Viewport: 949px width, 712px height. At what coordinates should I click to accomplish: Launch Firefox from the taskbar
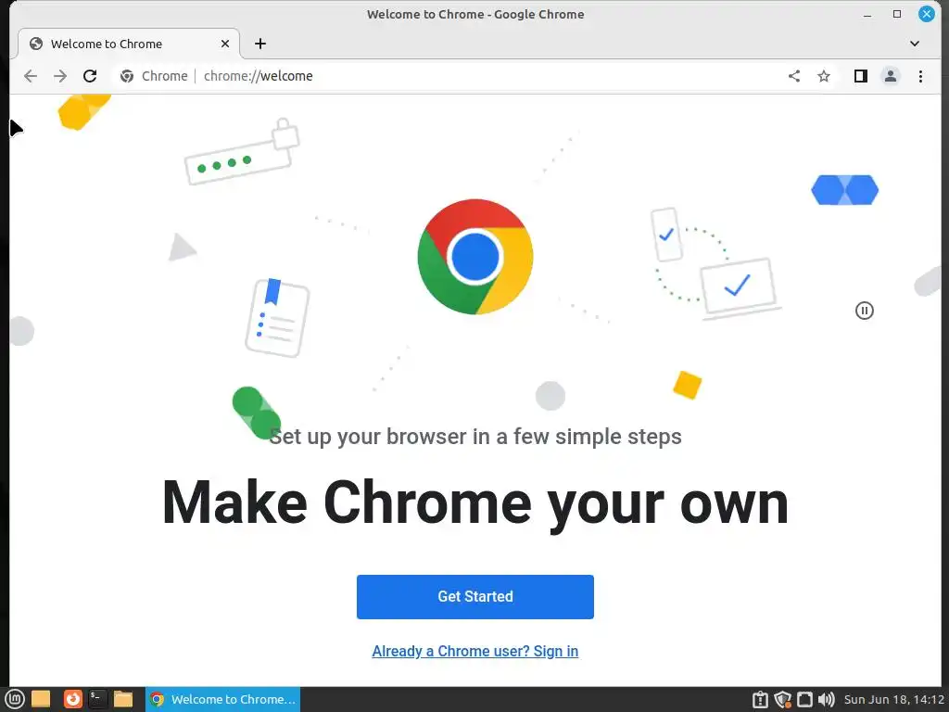point(72,699)
